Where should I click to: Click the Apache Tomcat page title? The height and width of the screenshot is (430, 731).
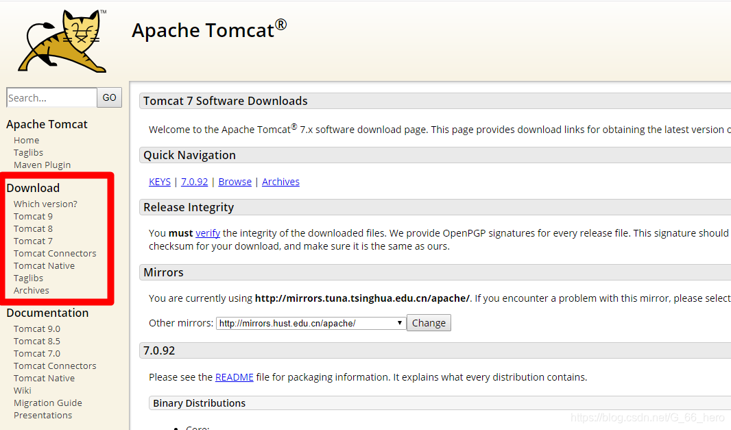coord(209,30)
